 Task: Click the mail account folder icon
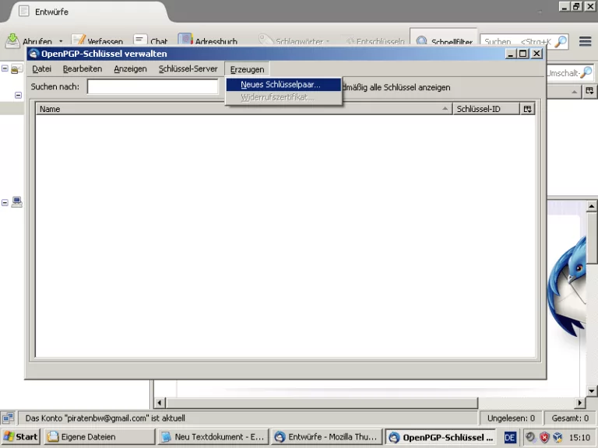(x=17, y=69)
